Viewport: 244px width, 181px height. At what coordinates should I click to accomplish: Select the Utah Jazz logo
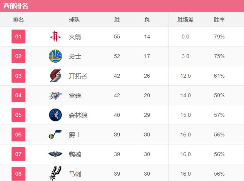[x=55, y=135]
